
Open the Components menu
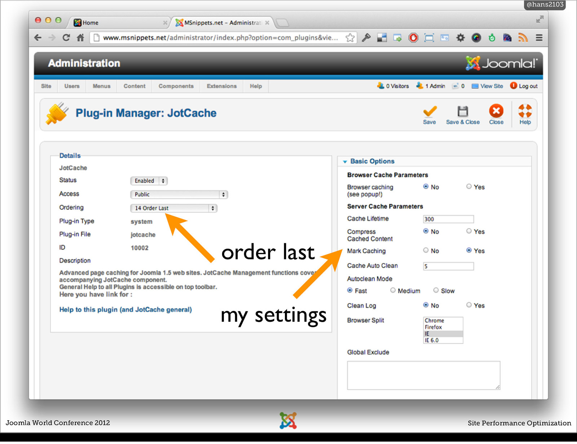click(x=176, y=86)
